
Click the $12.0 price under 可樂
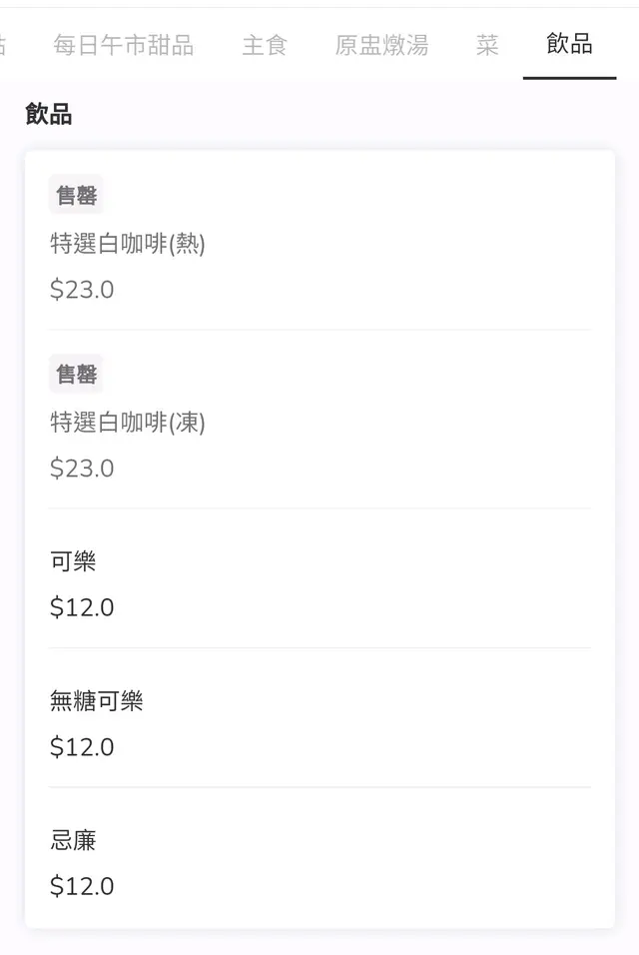(x=82, y=606)
